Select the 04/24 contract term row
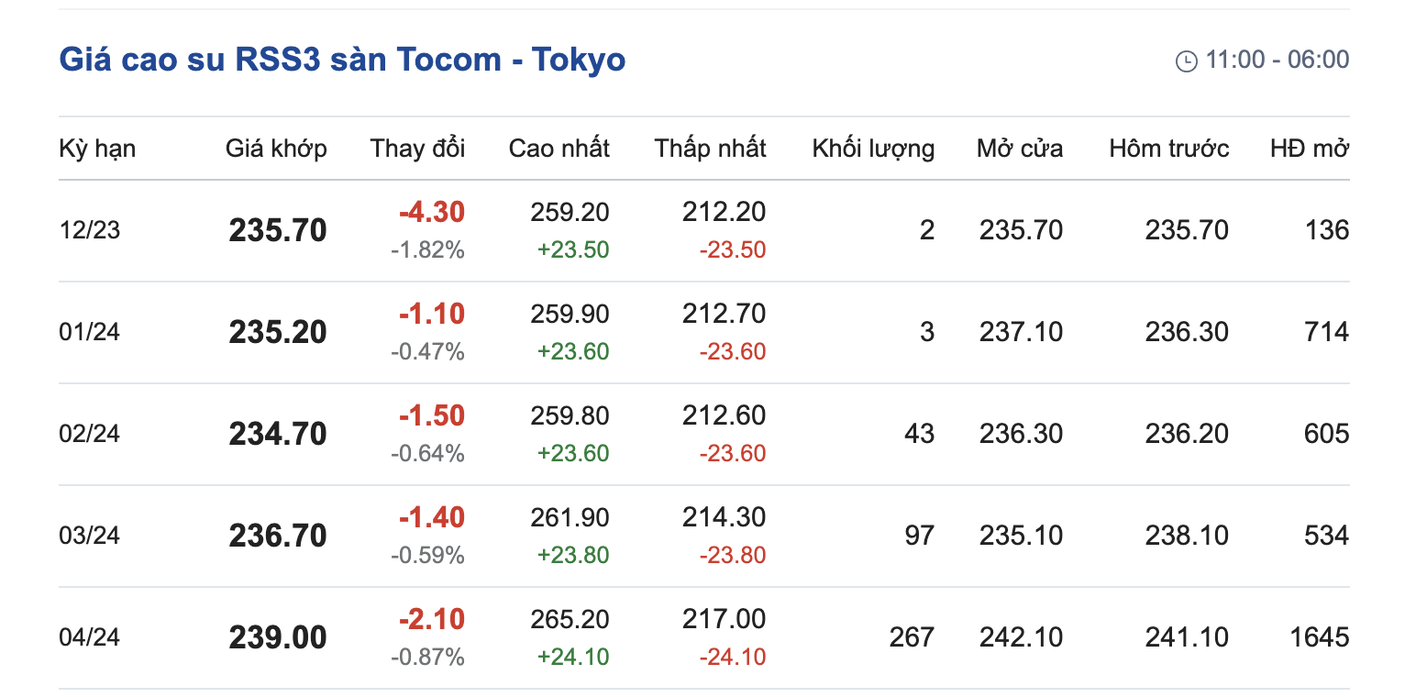The width and height of the screenshot is (1416, 697). (x=89, y=637)
